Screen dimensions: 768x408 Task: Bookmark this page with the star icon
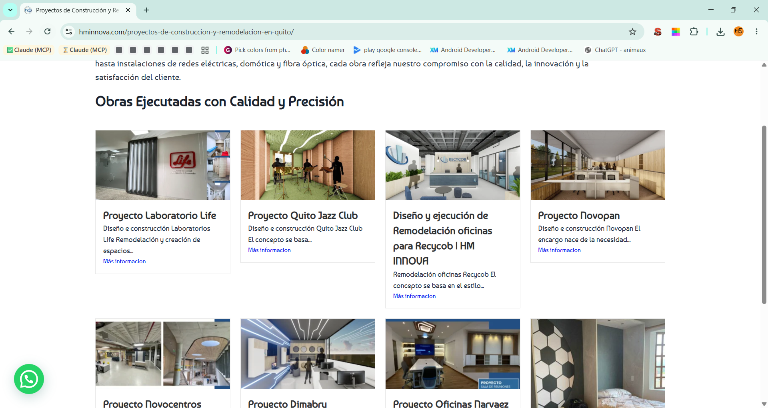(x=632, y=32)
